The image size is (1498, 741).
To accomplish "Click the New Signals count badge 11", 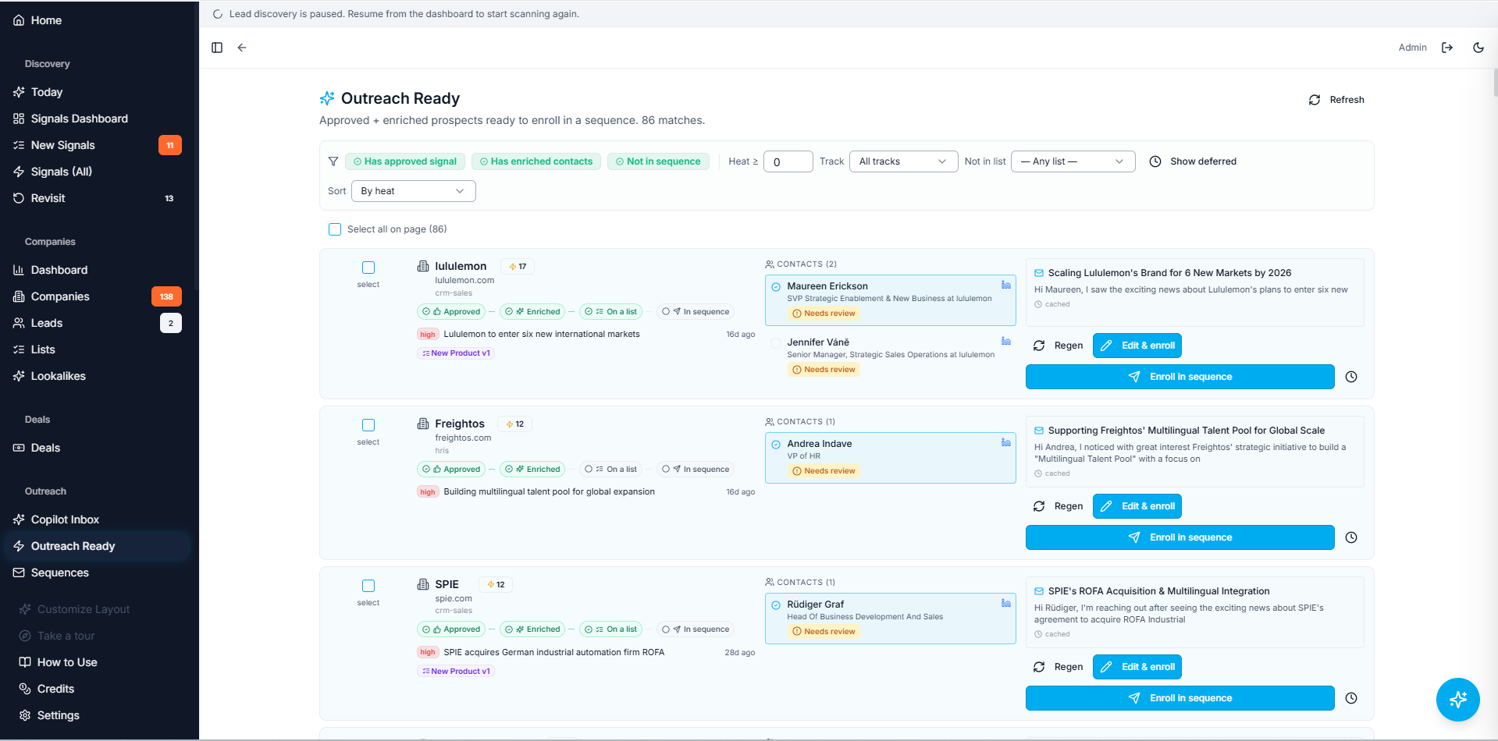I will pos(170,145).
